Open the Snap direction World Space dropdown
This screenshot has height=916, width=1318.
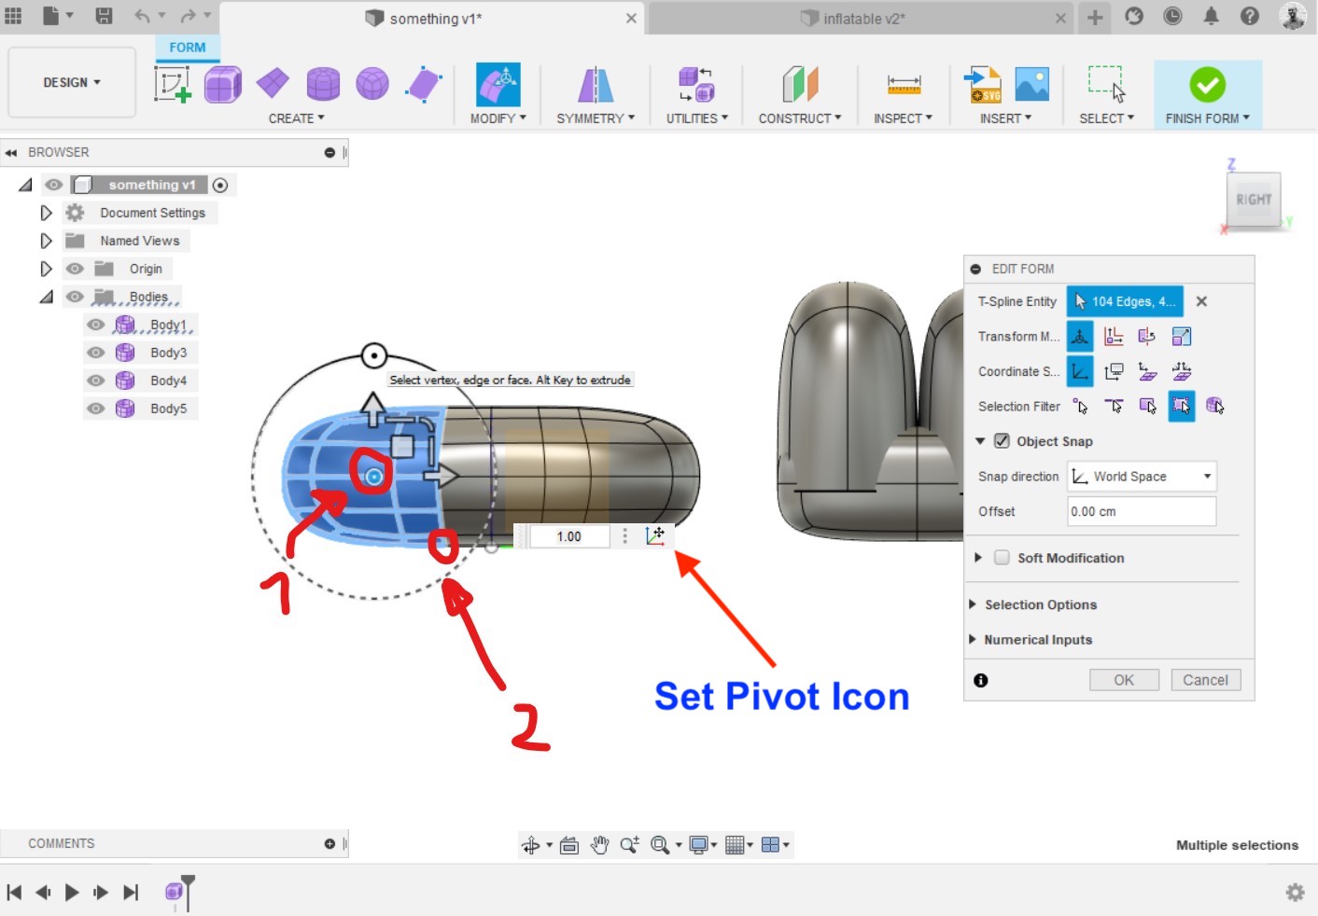[1141, 476]
